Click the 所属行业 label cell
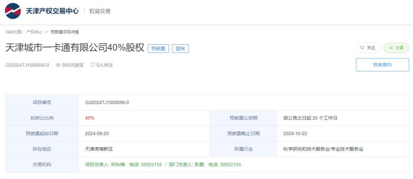 pos(244,149)
